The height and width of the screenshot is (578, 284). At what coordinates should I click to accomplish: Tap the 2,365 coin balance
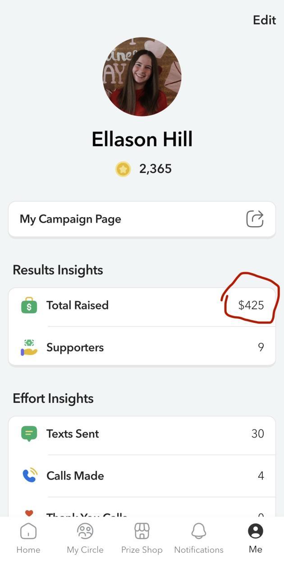(x=155, y=169)
